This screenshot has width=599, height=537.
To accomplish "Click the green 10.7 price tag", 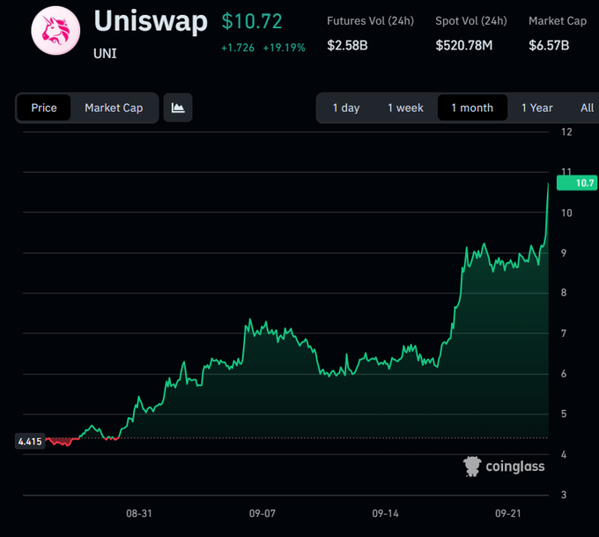I will click(x=577, y=183).
